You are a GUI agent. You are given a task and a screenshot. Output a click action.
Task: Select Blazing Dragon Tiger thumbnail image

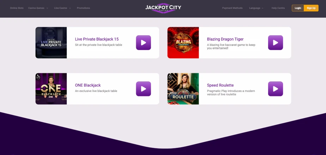pyautogui.click(x=183, y=43)
